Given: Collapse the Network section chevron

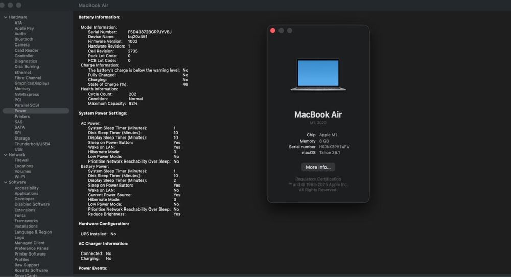Looking at the screenshot, I should tap(6, 155).
